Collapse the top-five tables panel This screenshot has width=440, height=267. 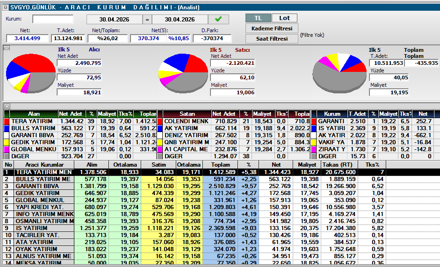[x=7, y=106]
